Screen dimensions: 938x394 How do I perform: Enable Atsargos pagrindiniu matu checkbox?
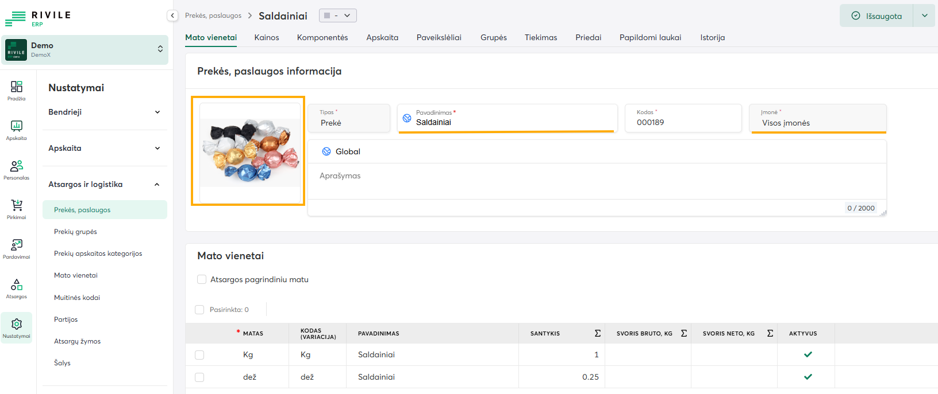[x=202, y=279]
